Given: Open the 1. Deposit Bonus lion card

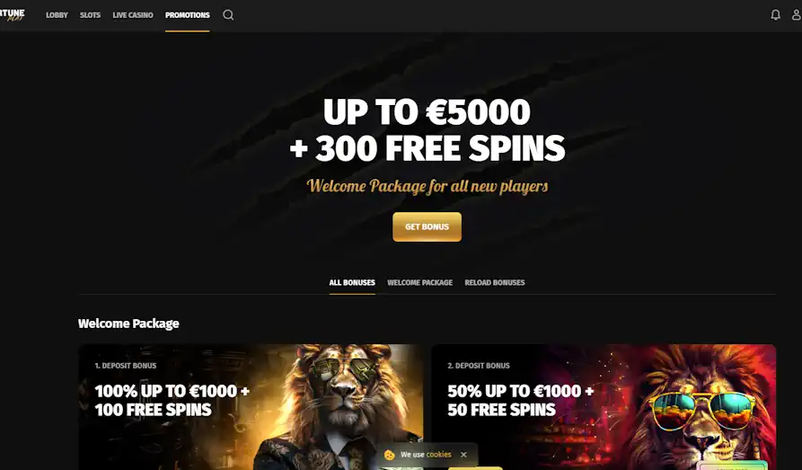Looking at the screenshot, I should coord(251,407).
